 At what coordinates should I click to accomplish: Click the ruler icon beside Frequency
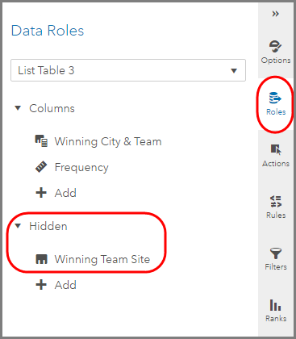pyautogui.click(x=41, y=167)
